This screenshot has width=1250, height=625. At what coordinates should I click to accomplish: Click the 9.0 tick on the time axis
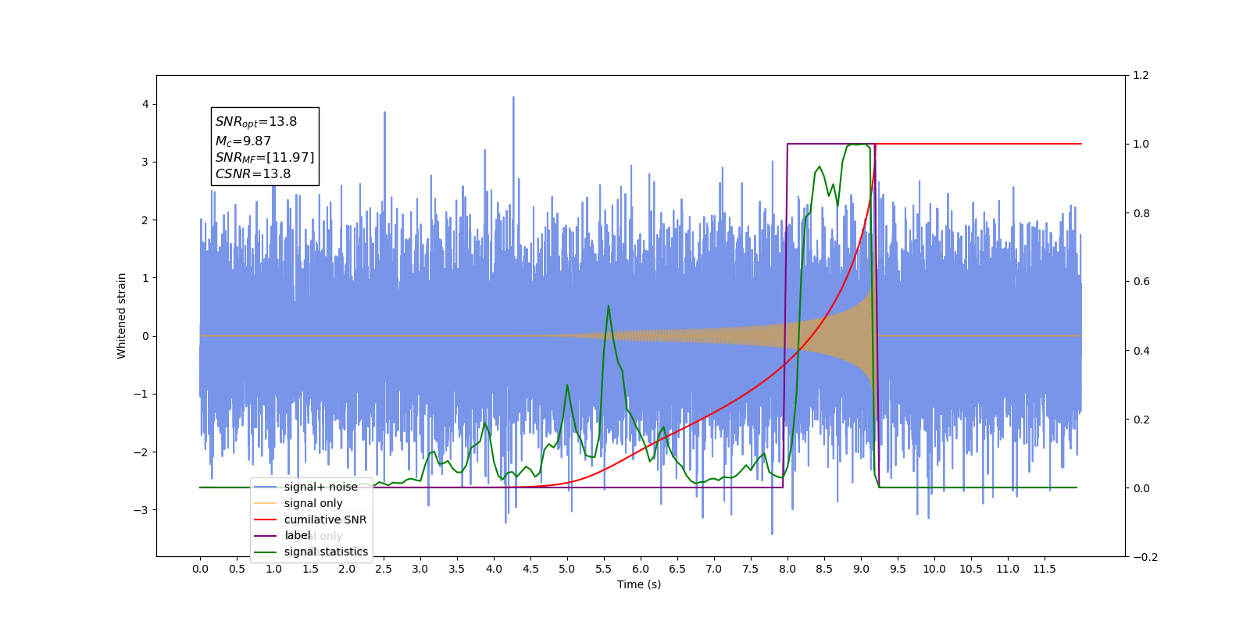[861, 569]
